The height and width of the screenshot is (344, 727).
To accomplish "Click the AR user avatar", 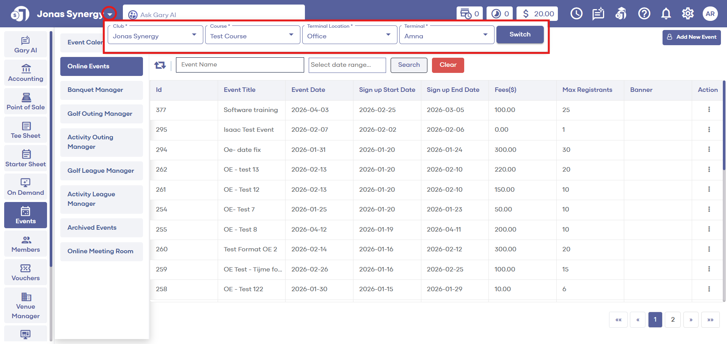I will [710, 14].
